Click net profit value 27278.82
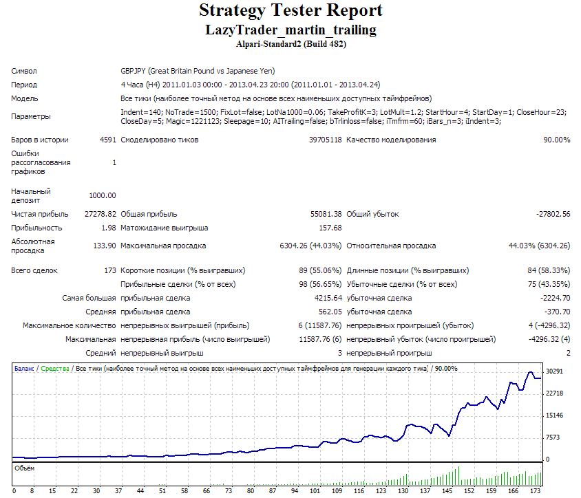The height and width of the screenshot is (498, 581). pyautogui.click(x=100, y=214)
